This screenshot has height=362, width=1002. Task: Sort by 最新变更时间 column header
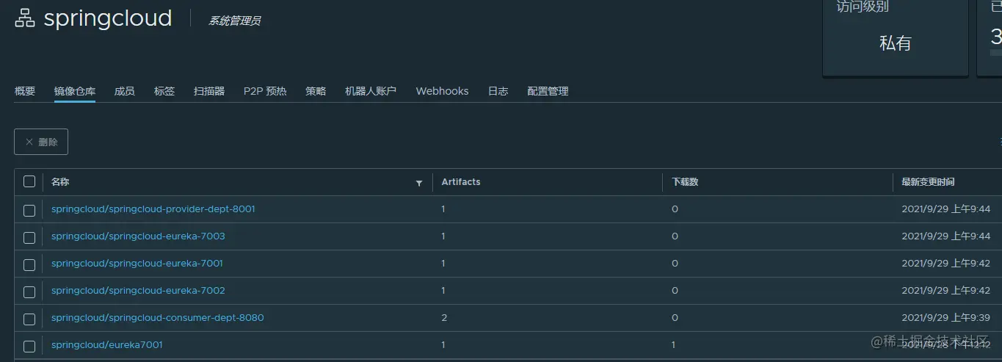coord(928,182)
